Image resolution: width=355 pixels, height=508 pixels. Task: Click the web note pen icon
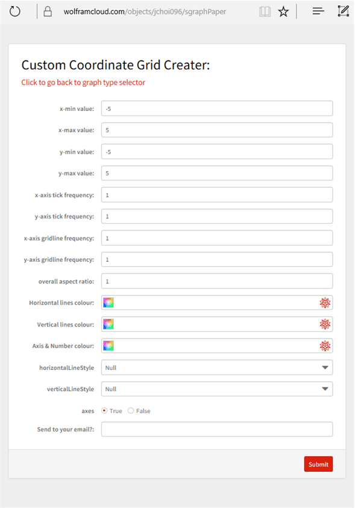click(x=344, y=11)
